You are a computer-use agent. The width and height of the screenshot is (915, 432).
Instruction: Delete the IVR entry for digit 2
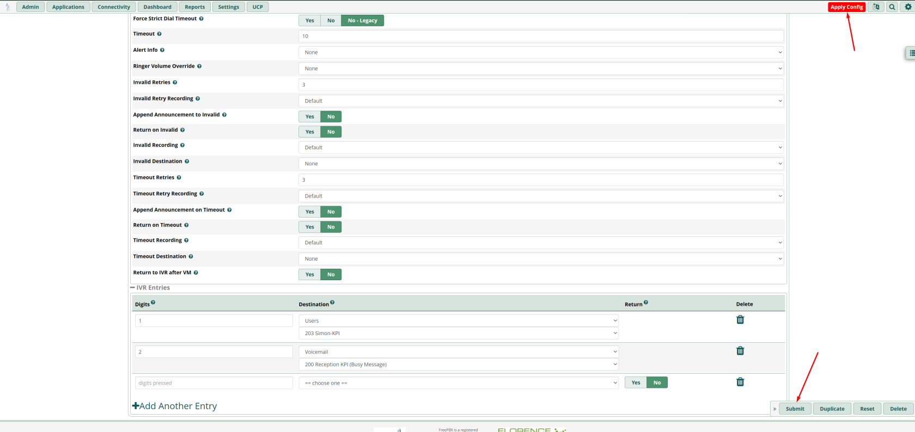pyautogui.click(x=740, y=351)
